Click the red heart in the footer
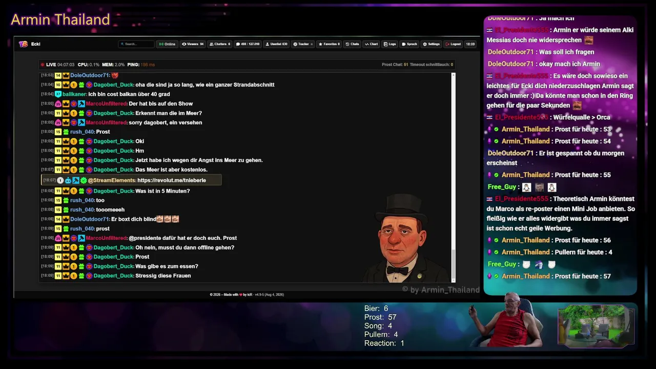The width and height of the screenshot is (656, 369). [x=240, y=295]
